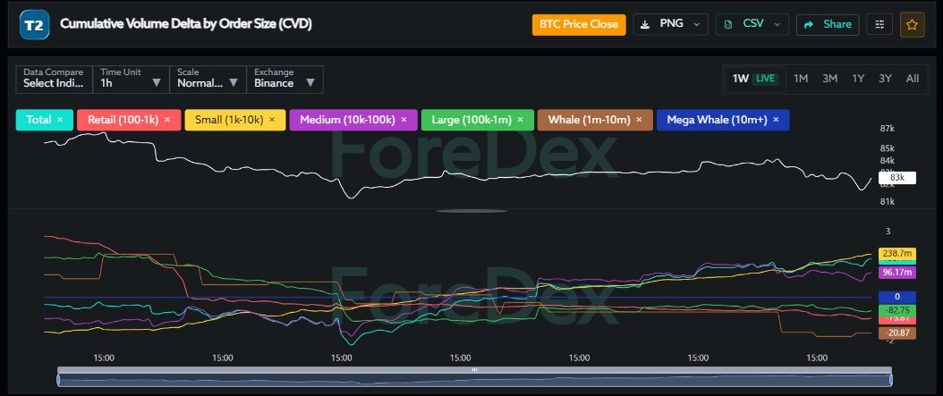Click the right range slider handle

click(x=890, y=380)
